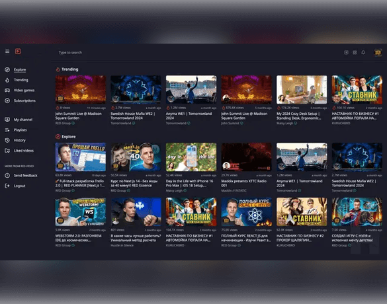Image resolution: width=387 pixels, height=304 pixels.
Task: Open Liked videos in the sidebar
Action: [x=24, y=151]
